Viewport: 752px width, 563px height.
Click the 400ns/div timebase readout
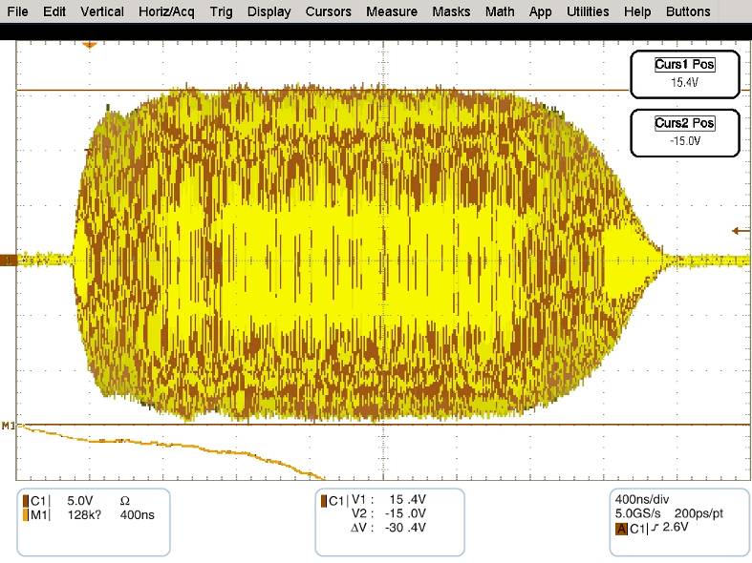[642, 500]
